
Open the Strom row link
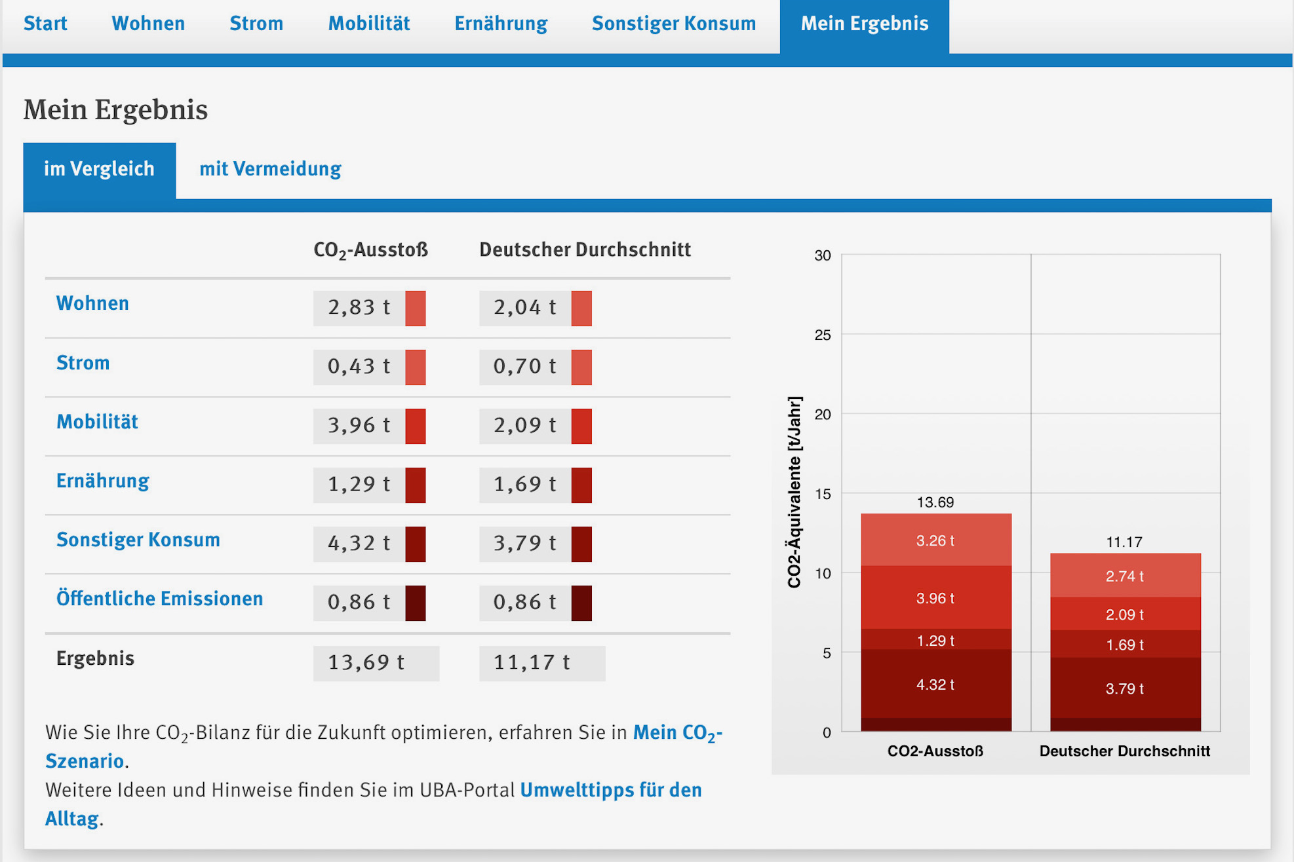click(83, 363)
